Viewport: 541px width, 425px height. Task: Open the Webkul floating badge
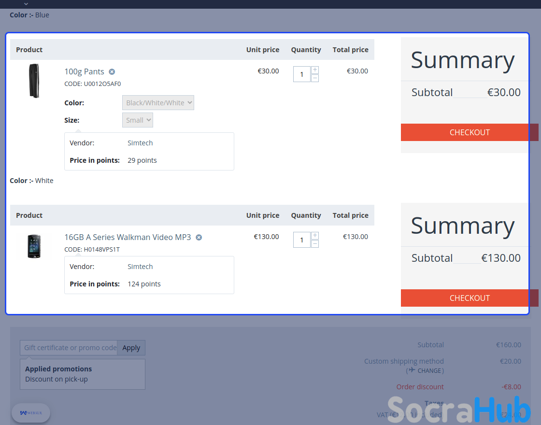31,413
